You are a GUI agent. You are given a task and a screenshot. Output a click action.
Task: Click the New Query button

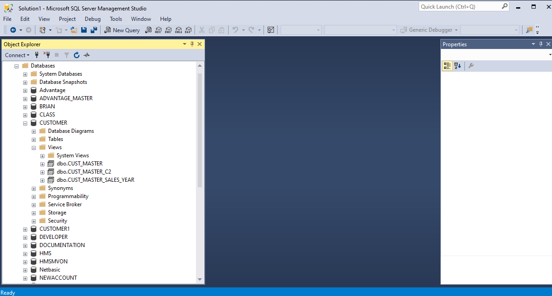(x=122, y=30)
